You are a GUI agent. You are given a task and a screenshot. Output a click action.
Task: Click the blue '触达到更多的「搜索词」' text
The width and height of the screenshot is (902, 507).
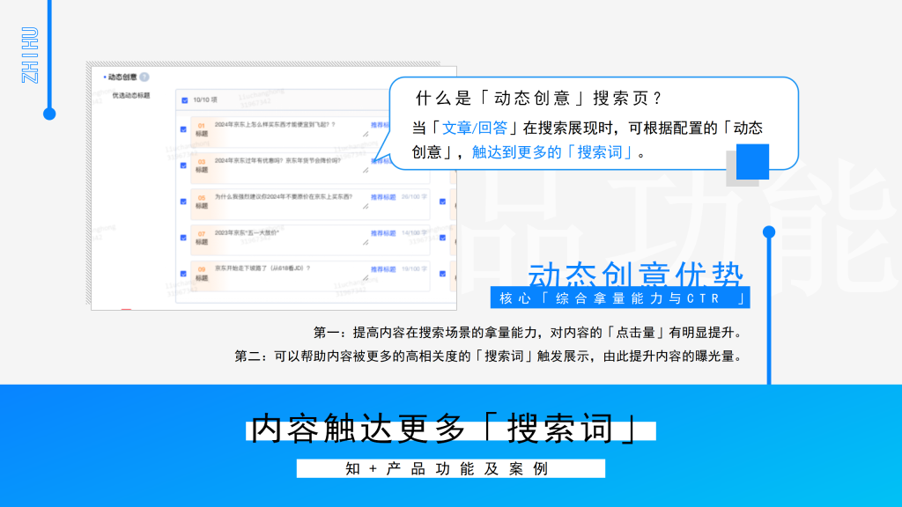(x=552, y=152)
